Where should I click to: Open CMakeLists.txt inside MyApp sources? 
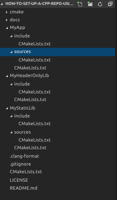(35, 60)
